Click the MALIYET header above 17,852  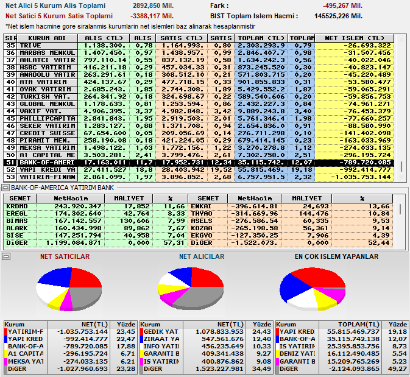[129, 199]
